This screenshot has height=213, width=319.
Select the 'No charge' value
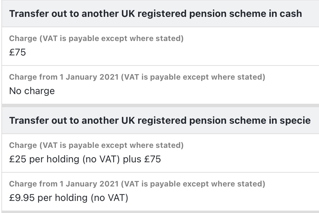tap(32, 91)
